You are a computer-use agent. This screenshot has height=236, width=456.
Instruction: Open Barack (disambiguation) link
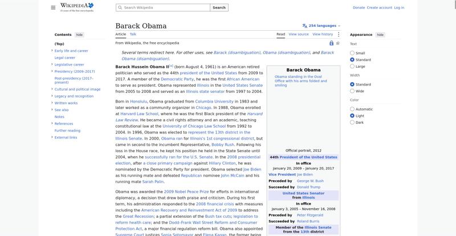click(237, 52)
